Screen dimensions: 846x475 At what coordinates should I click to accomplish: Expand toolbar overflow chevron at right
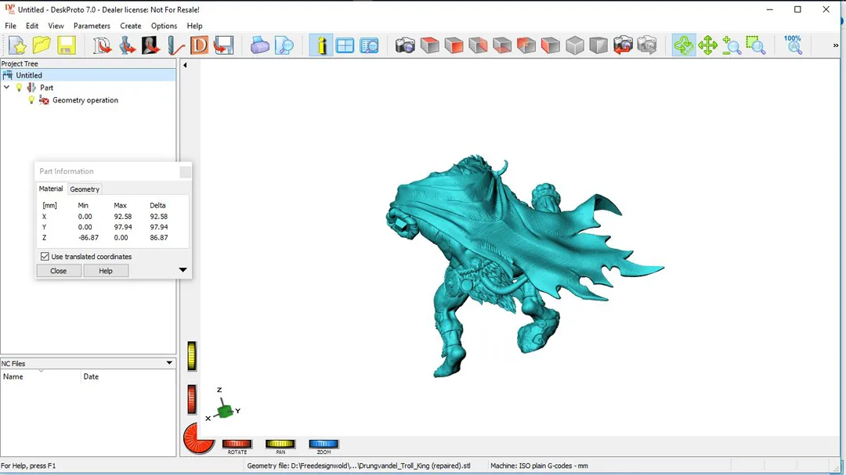pos(836,45)
